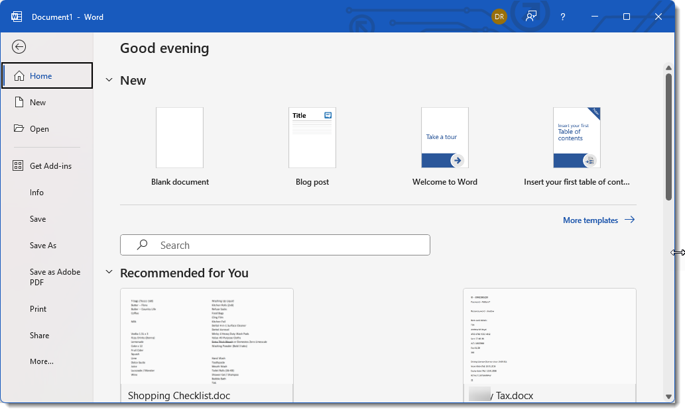Select Save as Adobe PDF option
The width and height of the screenshot is (685, 413).
coord(55,277)
